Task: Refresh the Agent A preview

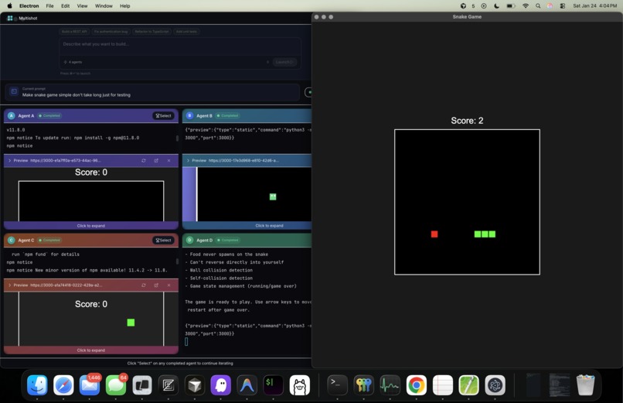Action: (144, 161)
